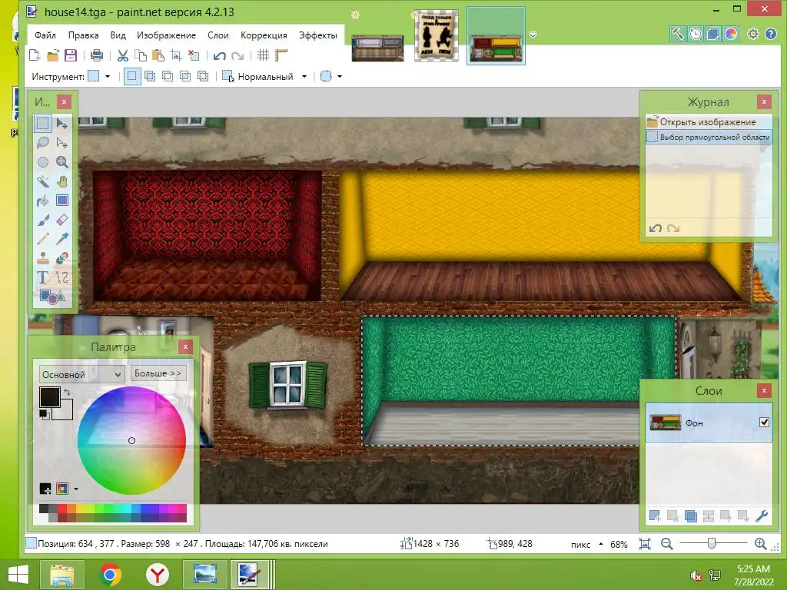
Task: Click Выбор прямоугольной области history entry
Action: point(709,137)
